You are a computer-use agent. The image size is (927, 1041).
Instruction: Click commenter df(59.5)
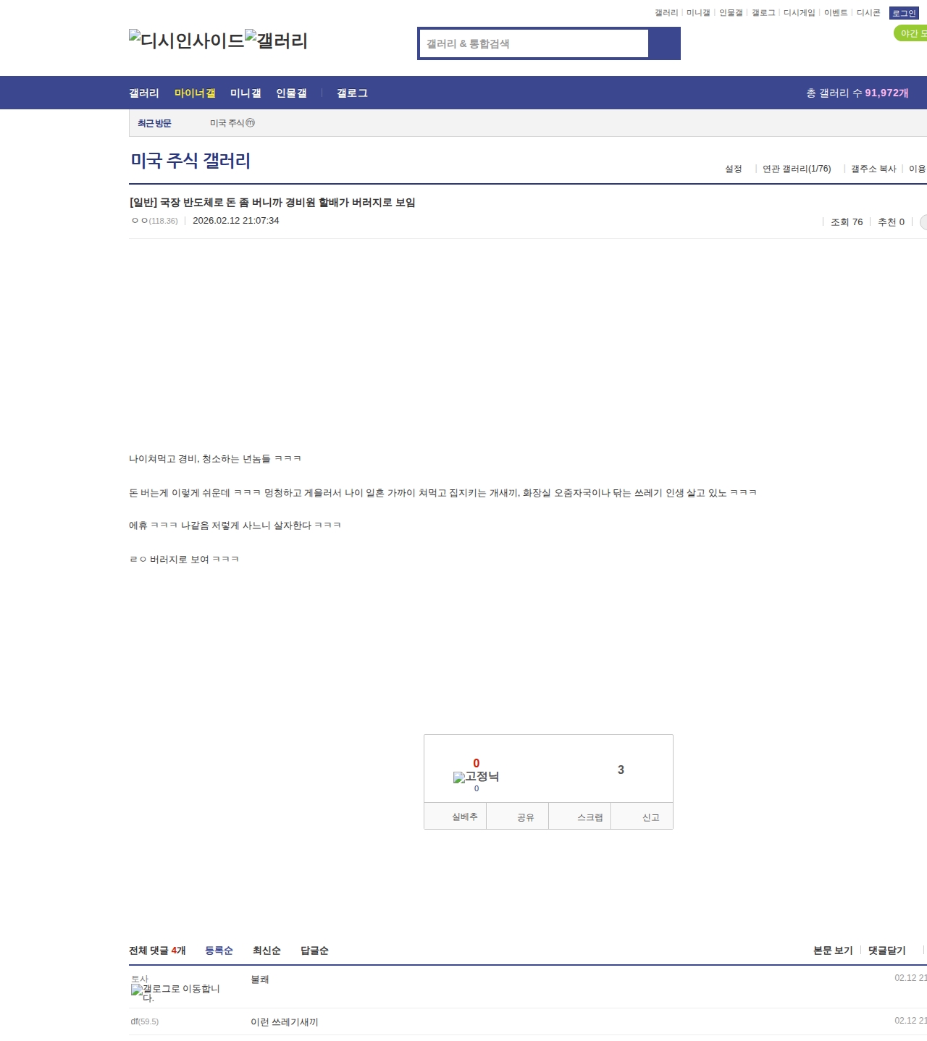click(145, 1021)
